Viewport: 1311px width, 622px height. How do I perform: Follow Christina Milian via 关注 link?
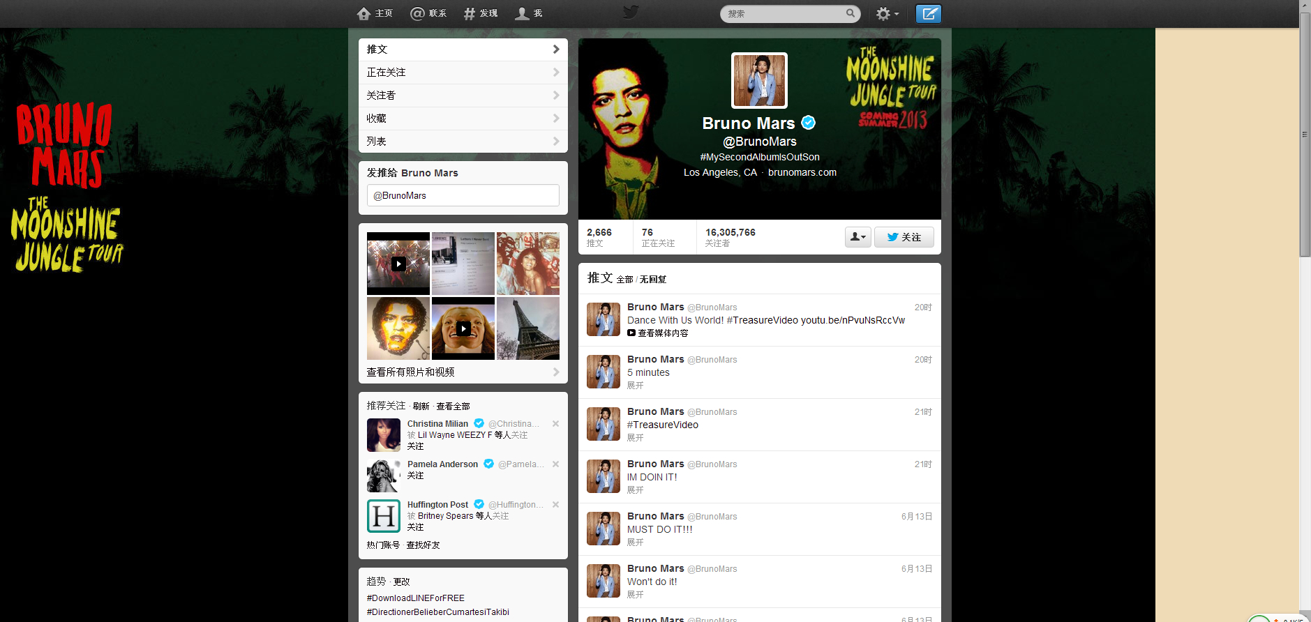pyautogui.click(x=416, y=446)
